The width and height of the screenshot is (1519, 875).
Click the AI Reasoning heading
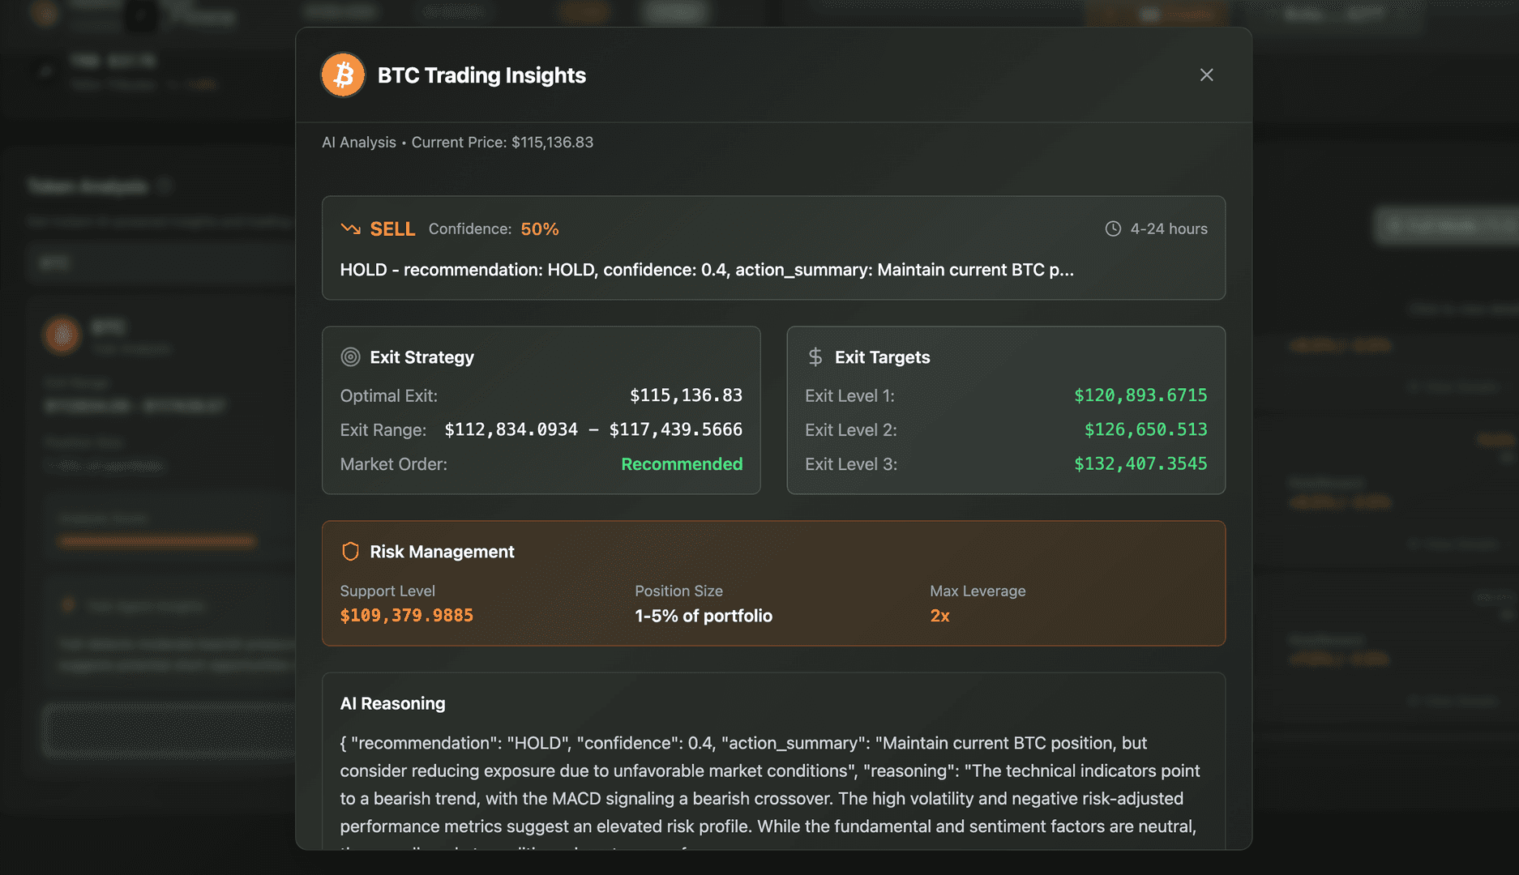coord(392,703)
